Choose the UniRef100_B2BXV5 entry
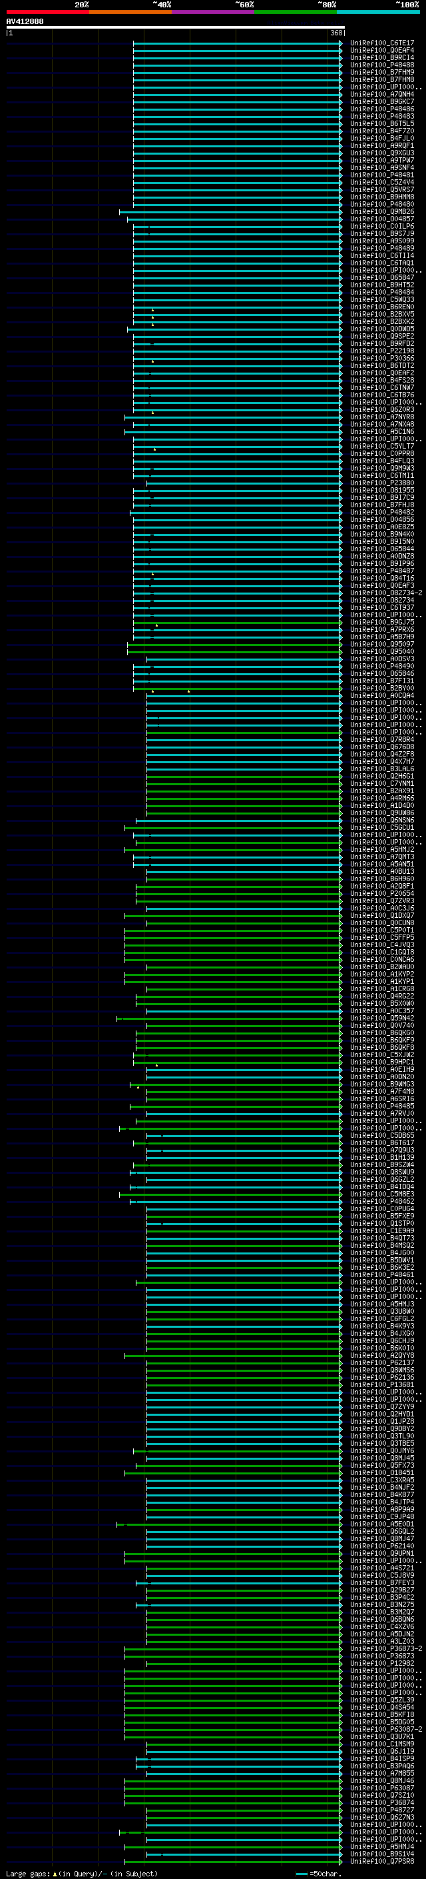This screenshot has height=1879, width=426. click(381, 315)
